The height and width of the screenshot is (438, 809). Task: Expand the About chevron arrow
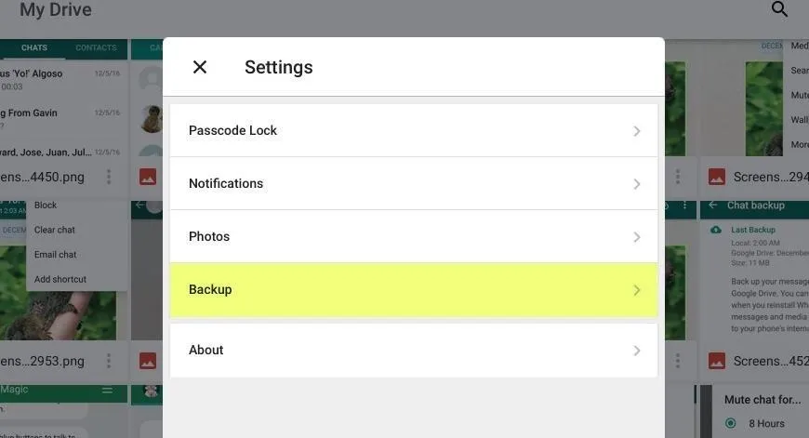pyautogui.click(x=637, y=351)
